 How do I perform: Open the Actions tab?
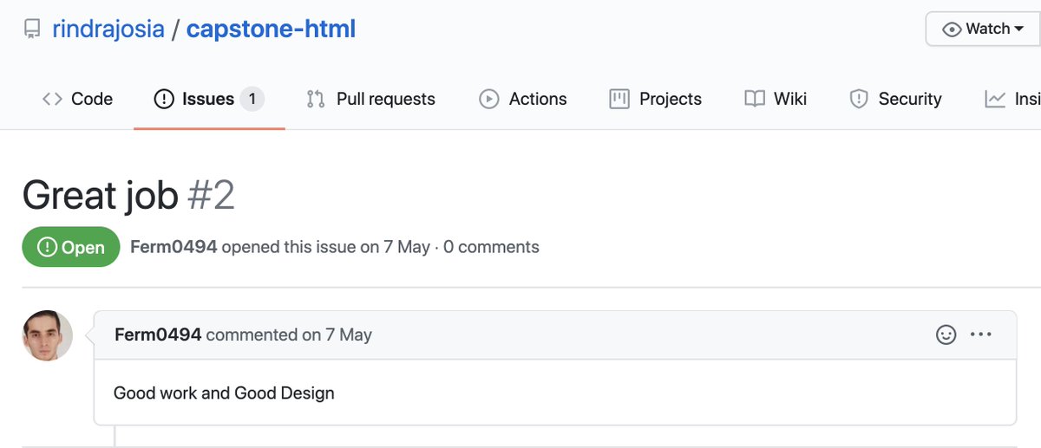coord(523,99)
